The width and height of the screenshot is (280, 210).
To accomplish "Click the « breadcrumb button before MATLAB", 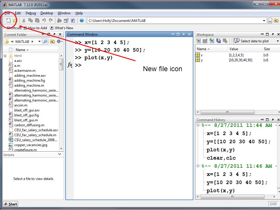I will [x=12, y=42].
